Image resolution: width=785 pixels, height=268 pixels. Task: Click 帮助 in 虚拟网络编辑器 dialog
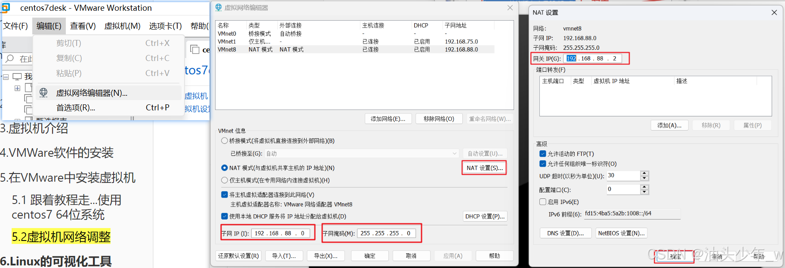pos(495,256)
